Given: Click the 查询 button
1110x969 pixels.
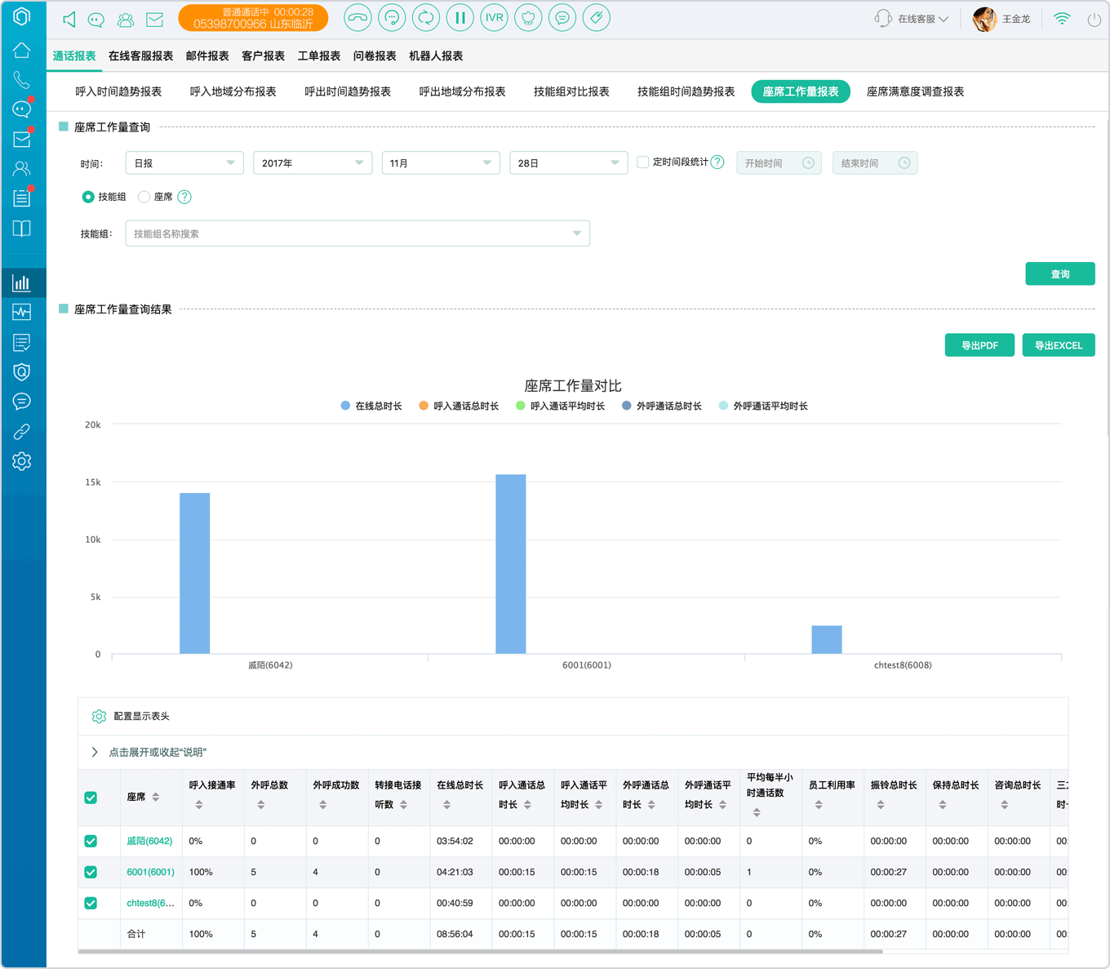Looking at the screenshot, I should point(1060,274).
